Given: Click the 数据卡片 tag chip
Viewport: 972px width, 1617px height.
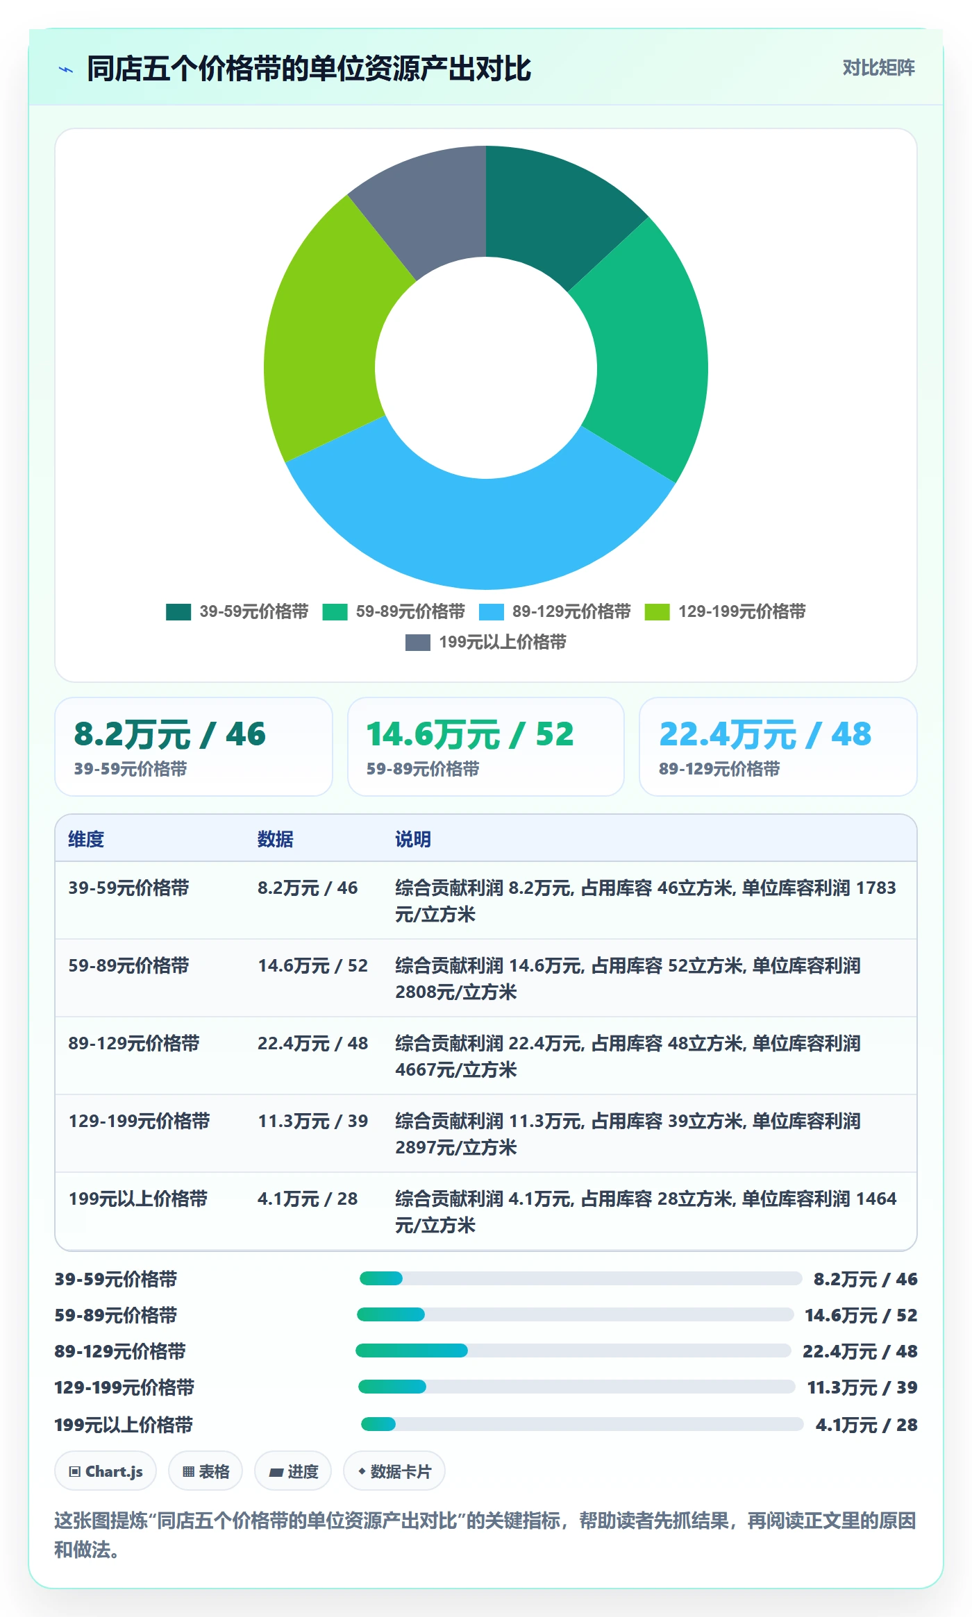Looking at the screenshot, I should tap(394, 1471).
